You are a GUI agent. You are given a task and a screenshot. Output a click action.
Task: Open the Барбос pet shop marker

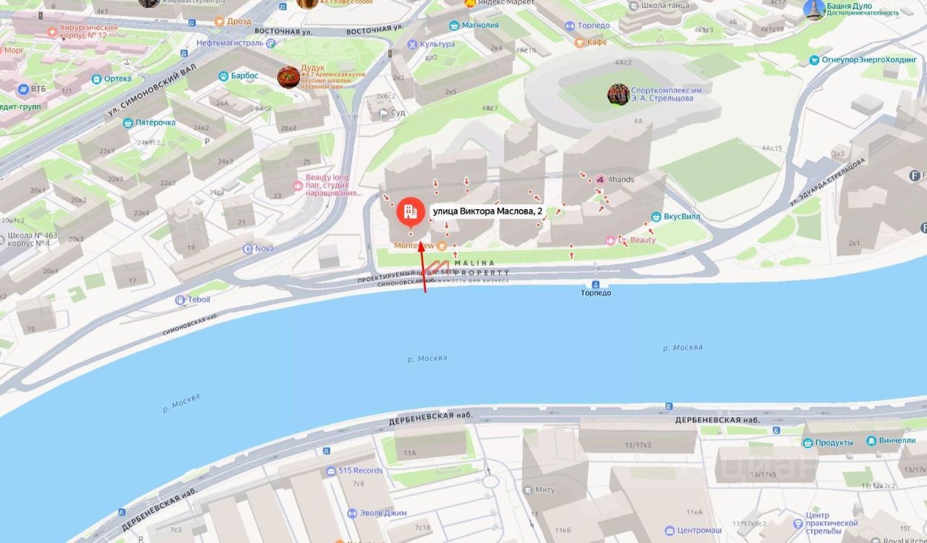pos(224,75)
